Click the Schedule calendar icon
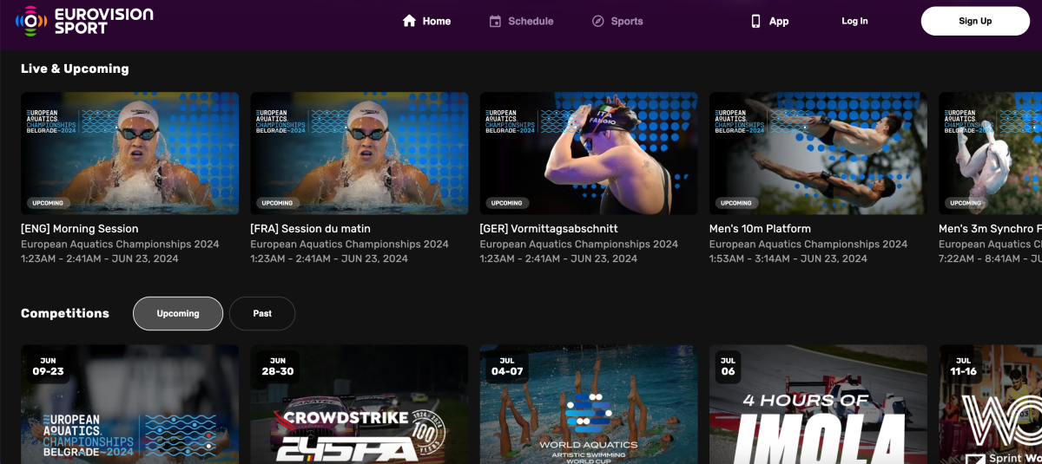Screen dimensions: 1042x464 click(x=495, y=21)
